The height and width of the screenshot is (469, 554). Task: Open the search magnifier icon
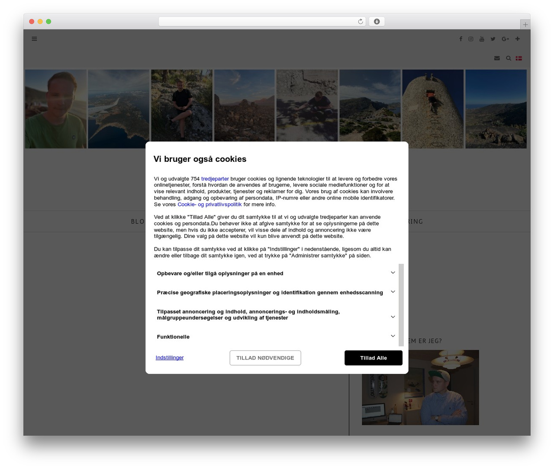(509, 58)
